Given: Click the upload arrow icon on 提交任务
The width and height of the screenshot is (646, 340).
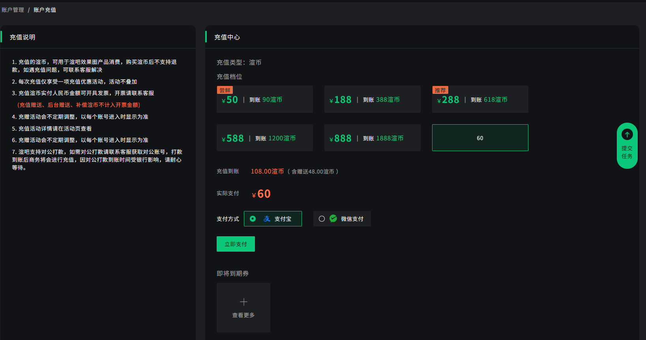Looking at the screenshot, I should 627,135.
